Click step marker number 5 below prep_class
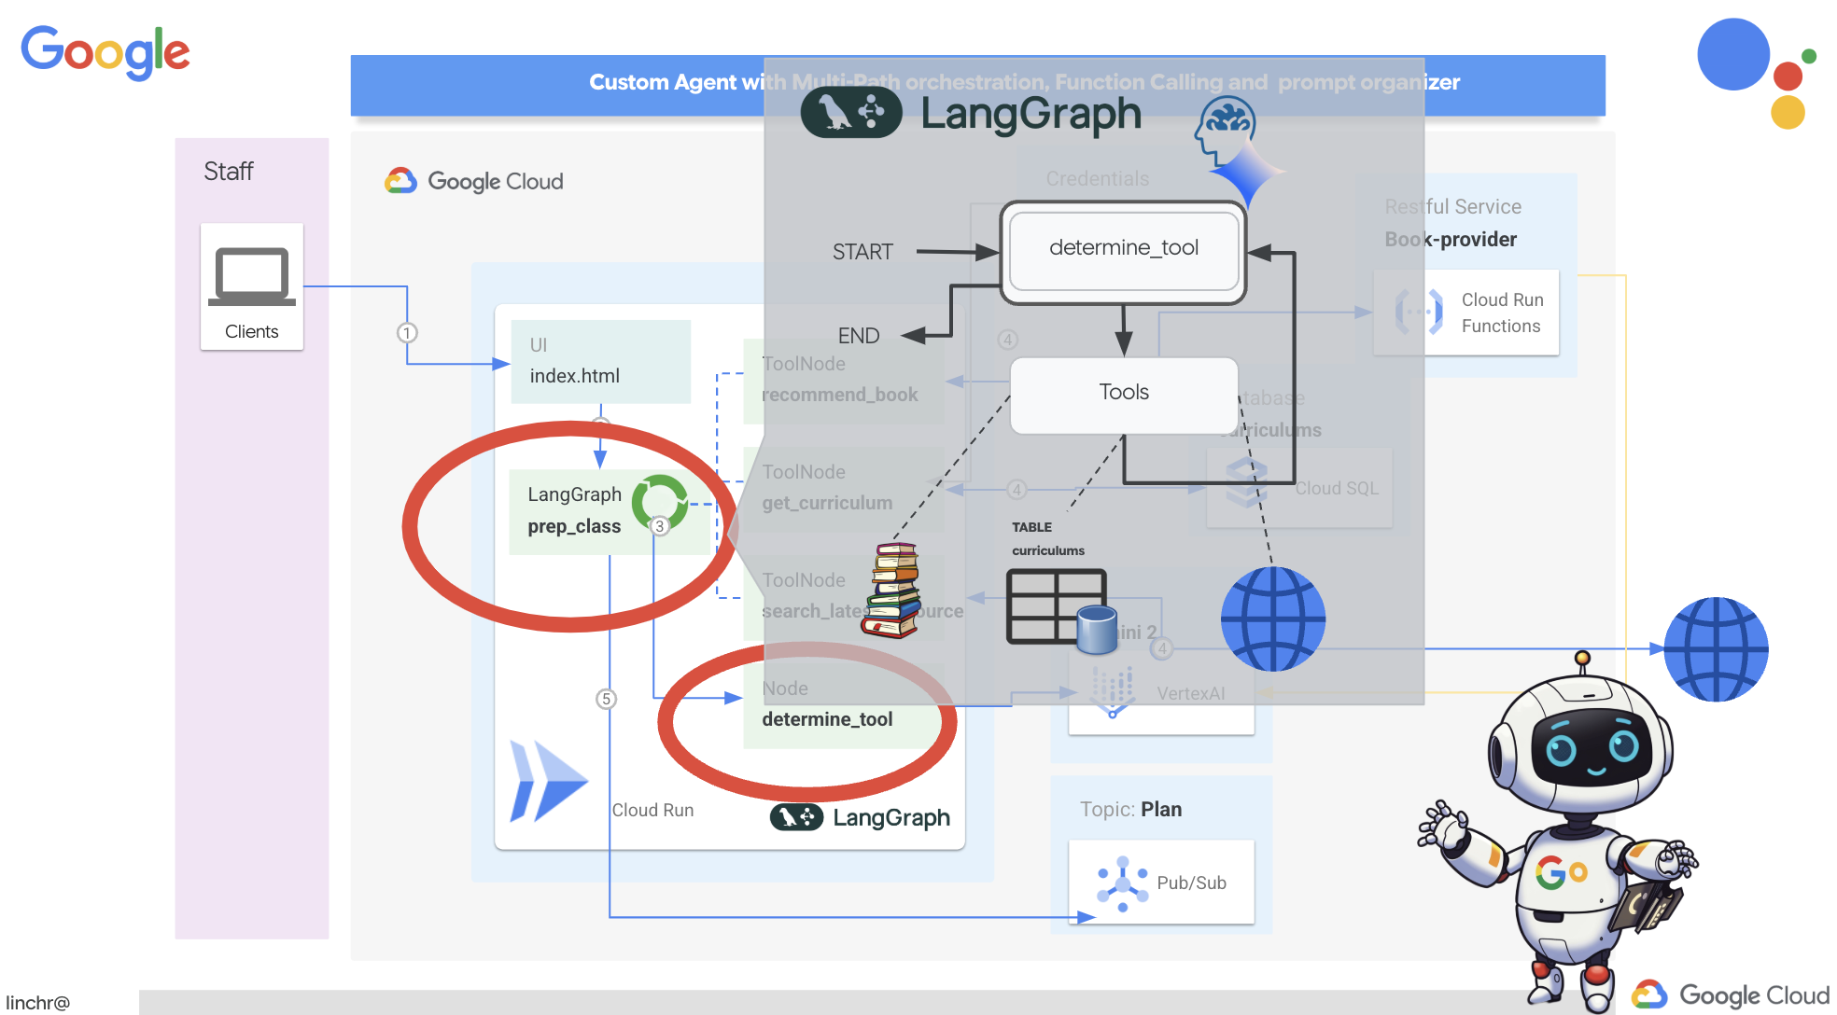The height and width of the screenshot is (1015, 1837). coord(608,698)
